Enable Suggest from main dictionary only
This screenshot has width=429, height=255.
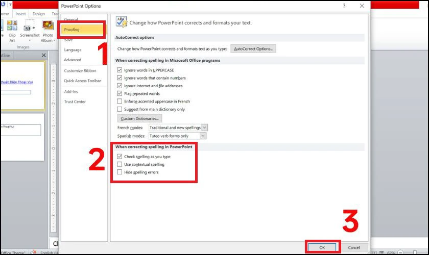pos(120,109)
